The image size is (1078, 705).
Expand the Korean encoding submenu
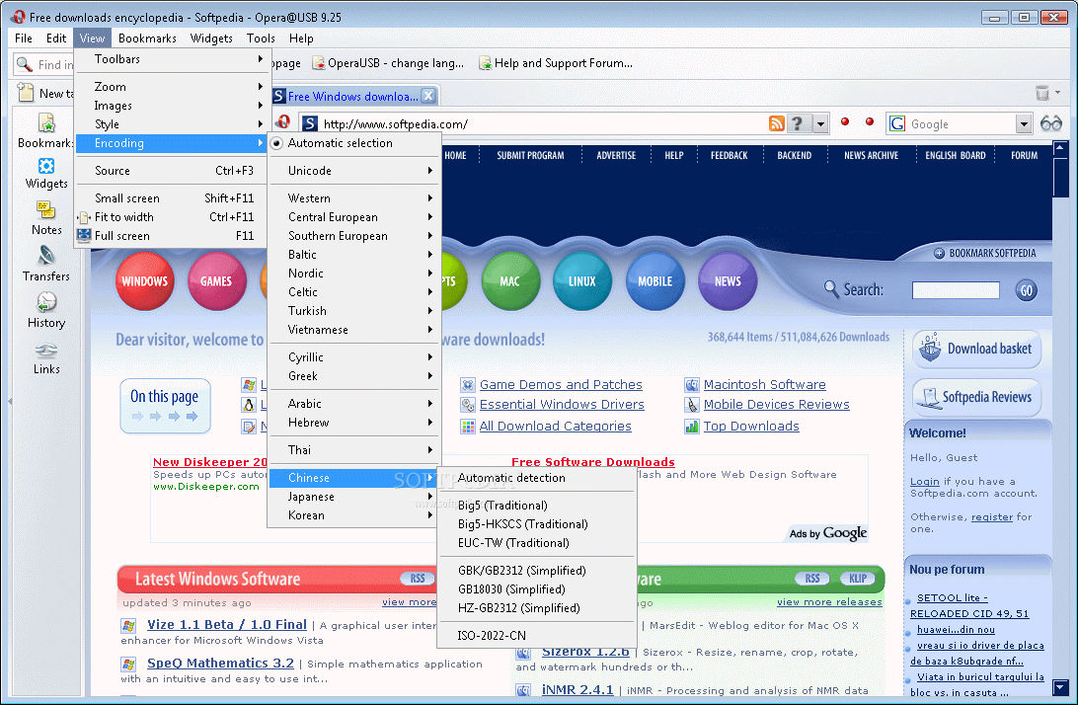(354, 515)
